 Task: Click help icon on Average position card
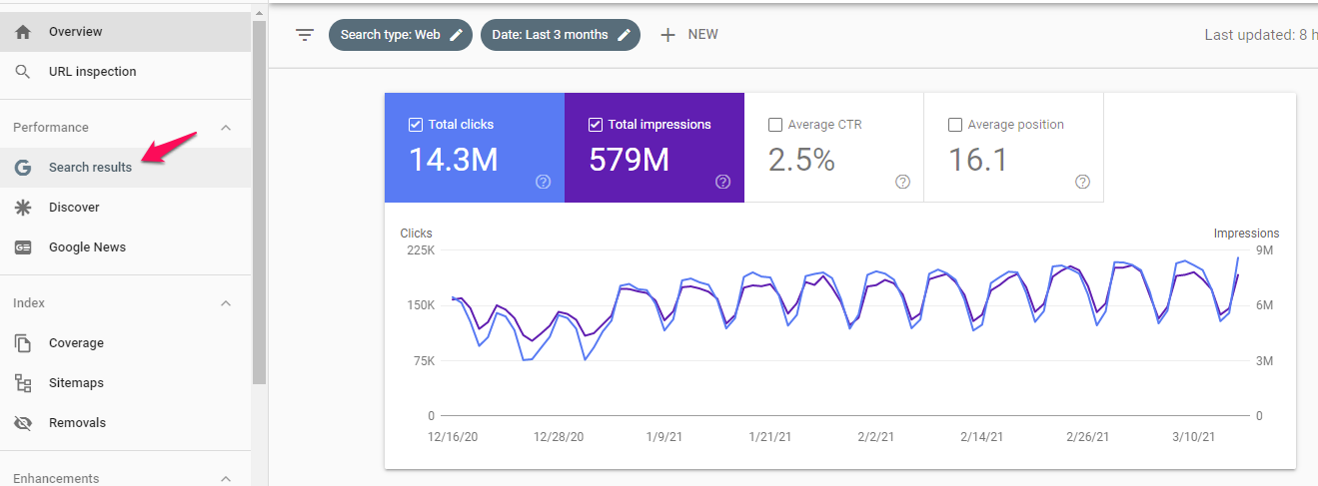(1082, 182)
